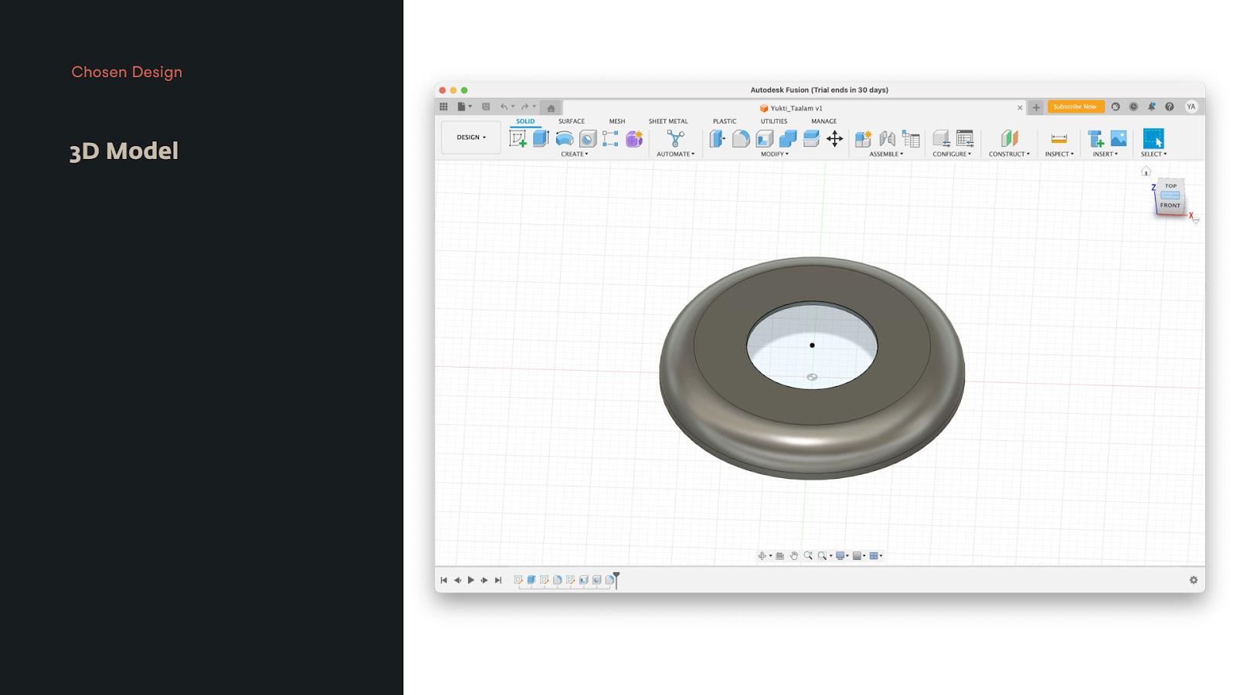Expand the MODIFY menu

(x=775, y=154)
